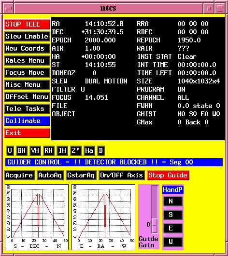The image size is (228, 256).
Task: Click the EPOCH value 2000.000
Action: click(100, 40)
